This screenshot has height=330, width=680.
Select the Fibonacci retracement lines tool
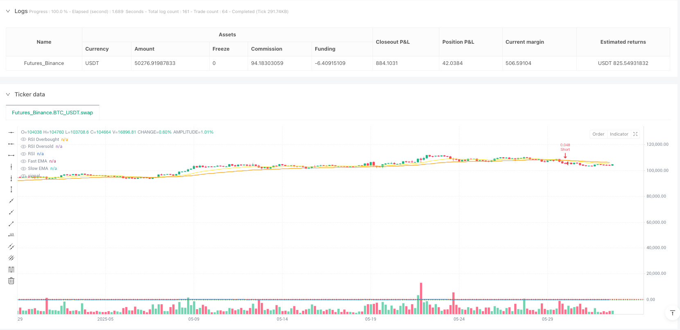pyautogui.click(x=11, y=270)
